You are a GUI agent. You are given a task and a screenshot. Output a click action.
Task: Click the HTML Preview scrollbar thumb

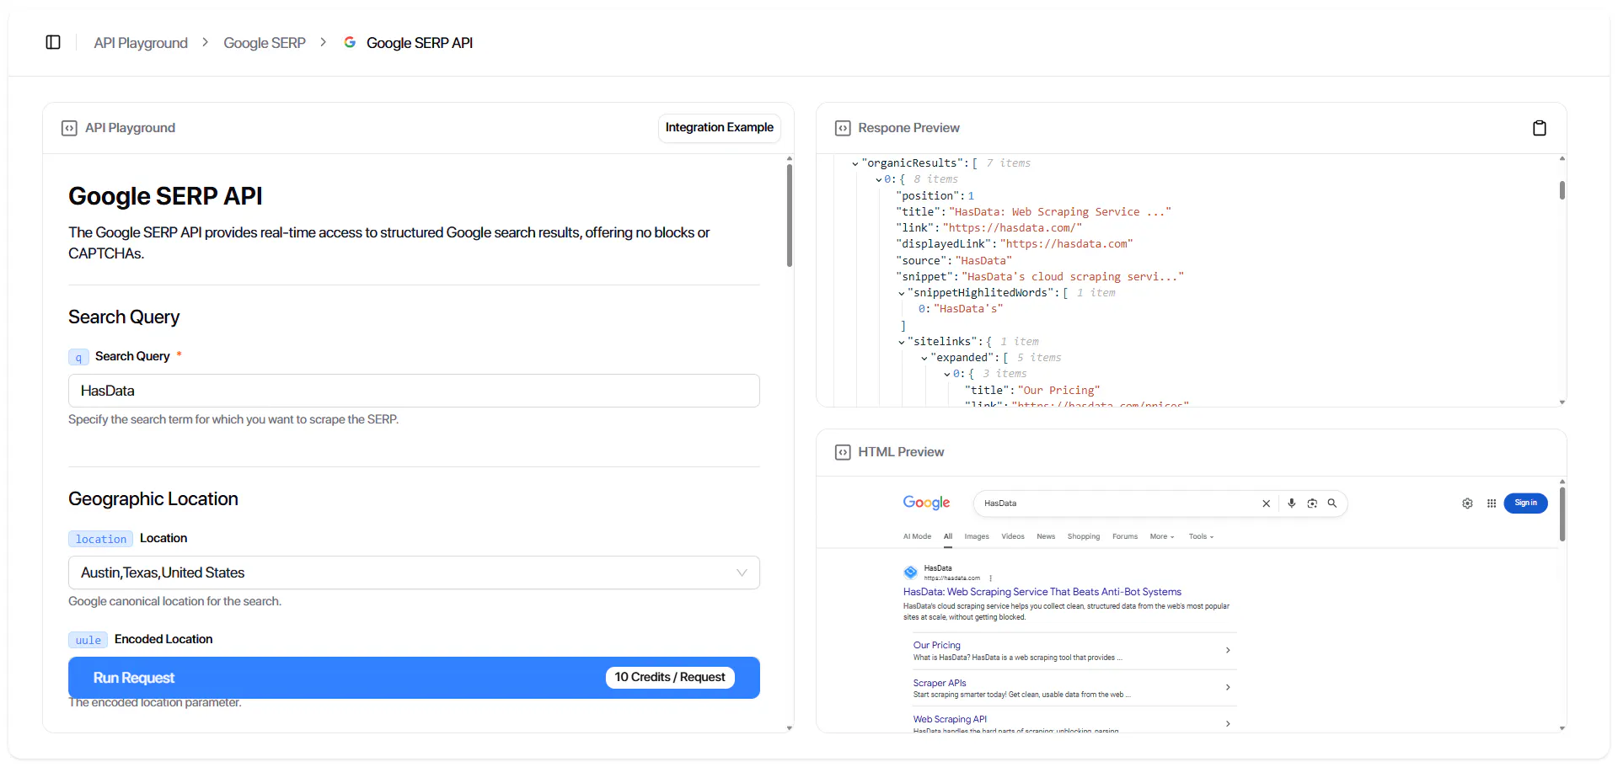1562,514
